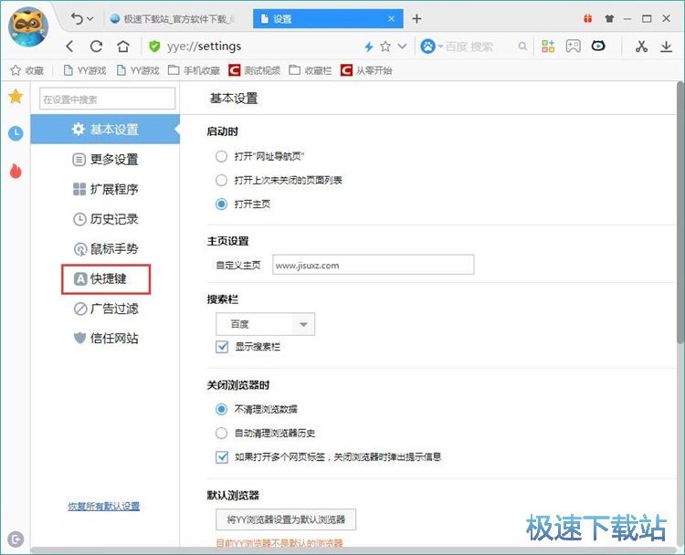The image size is (685, 555).
Task: Click the gift box icon in title bar
Action: (x=588, y=19)
